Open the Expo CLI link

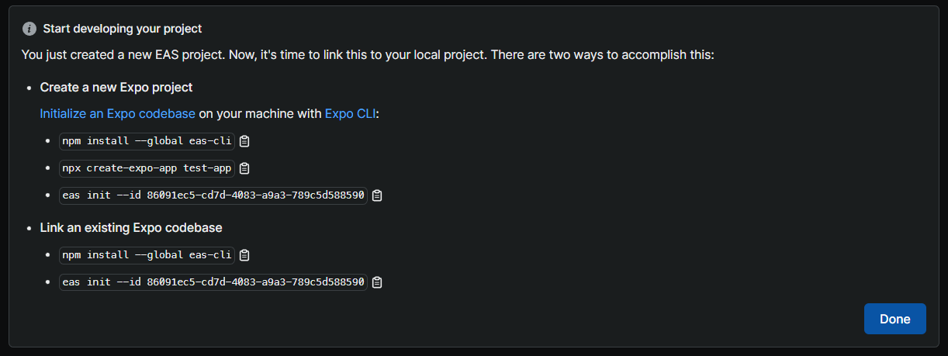350,113
